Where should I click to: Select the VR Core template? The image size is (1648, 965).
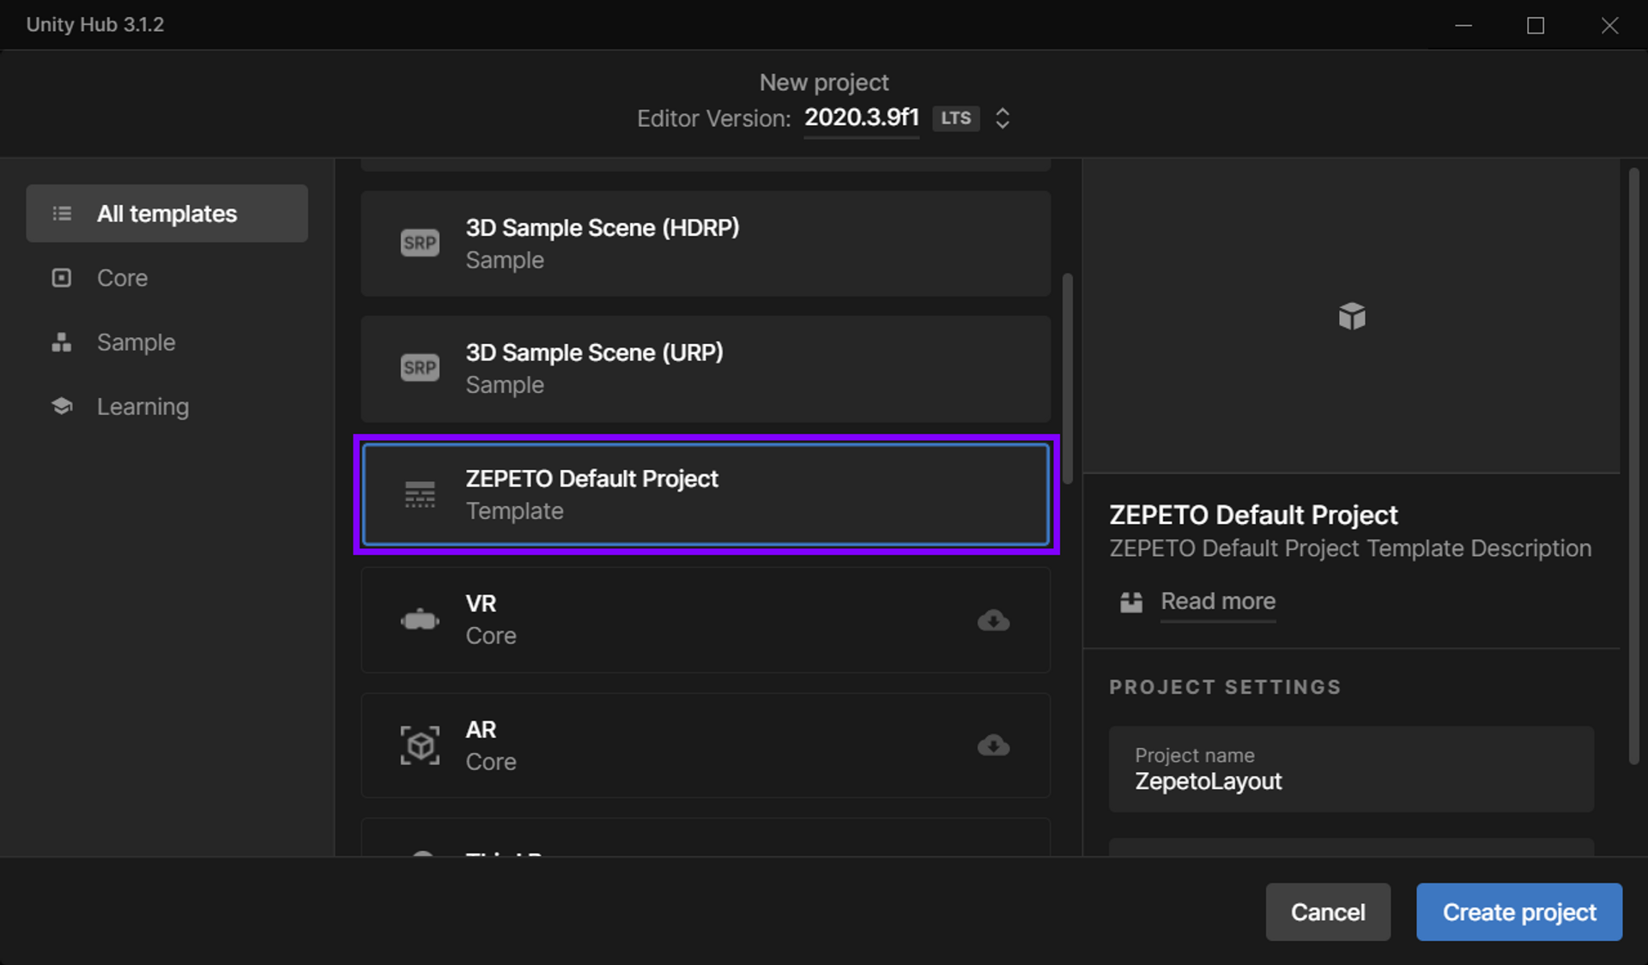[x=706, y=619]
